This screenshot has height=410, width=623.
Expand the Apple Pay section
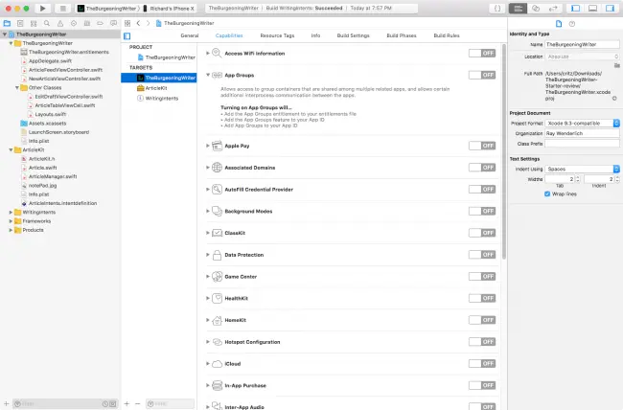click(x=208, y=146)
